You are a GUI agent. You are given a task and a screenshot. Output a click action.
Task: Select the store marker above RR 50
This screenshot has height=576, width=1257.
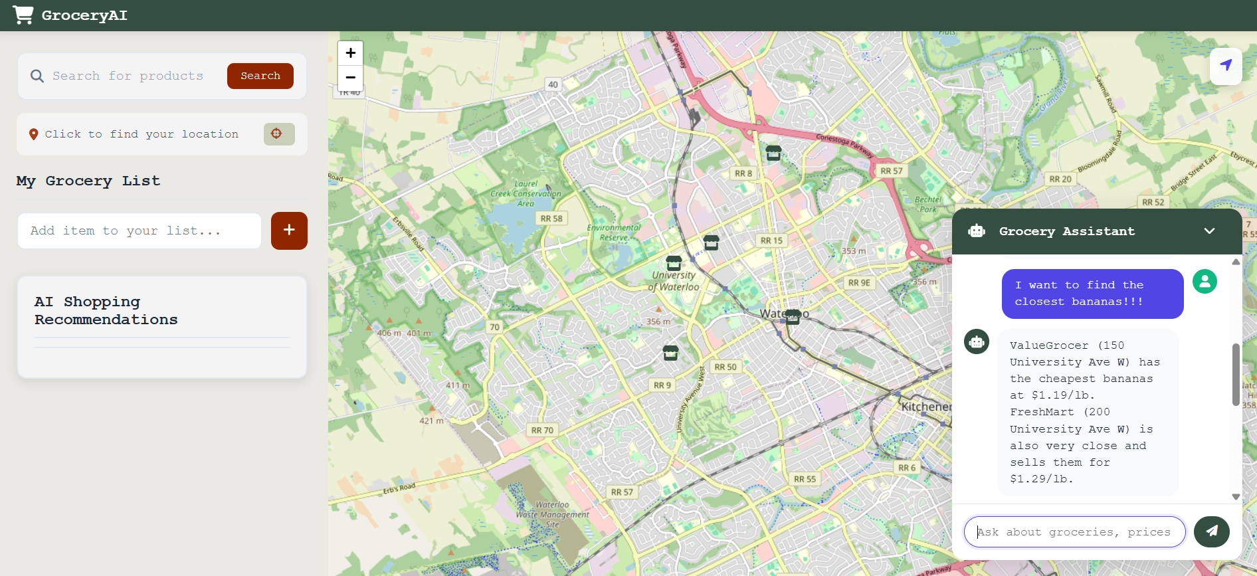pos(671,353)
